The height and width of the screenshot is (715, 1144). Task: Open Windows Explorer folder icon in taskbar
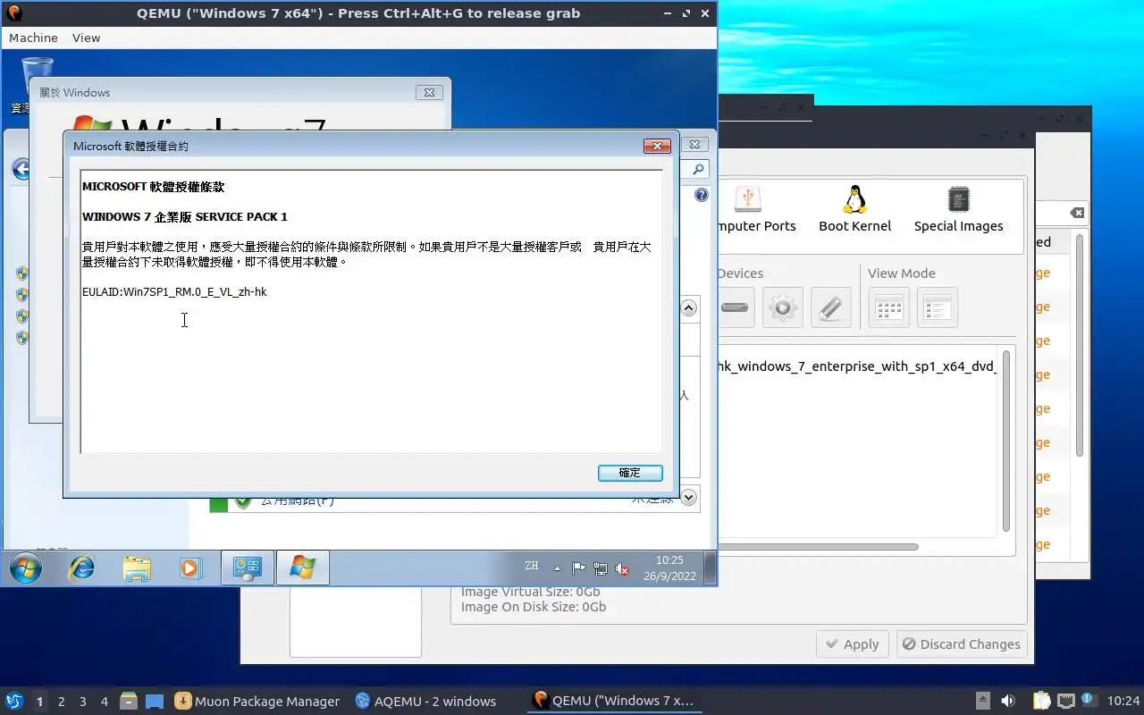[137, 568]
